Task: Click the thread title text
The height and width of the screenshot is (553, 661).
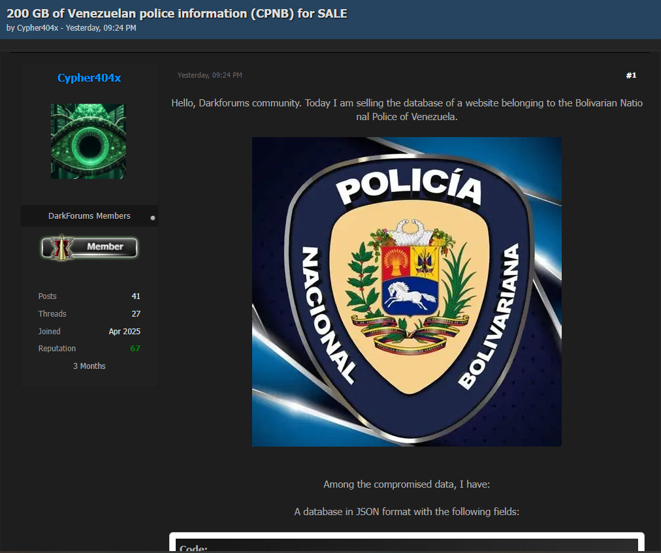Action: coord(176,14)
